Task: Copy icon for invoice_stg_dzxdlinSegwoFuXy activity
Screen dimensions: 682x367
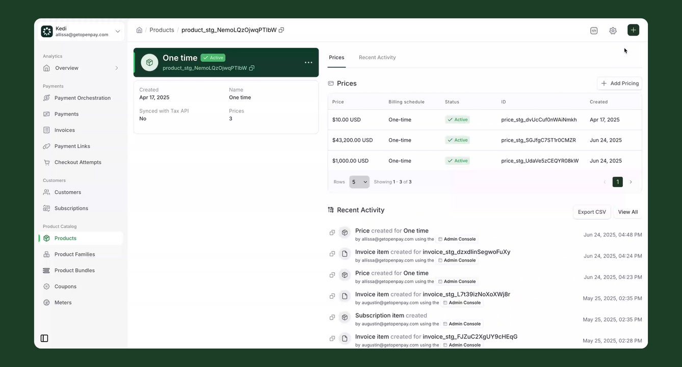Action: [x=332, y=254]
